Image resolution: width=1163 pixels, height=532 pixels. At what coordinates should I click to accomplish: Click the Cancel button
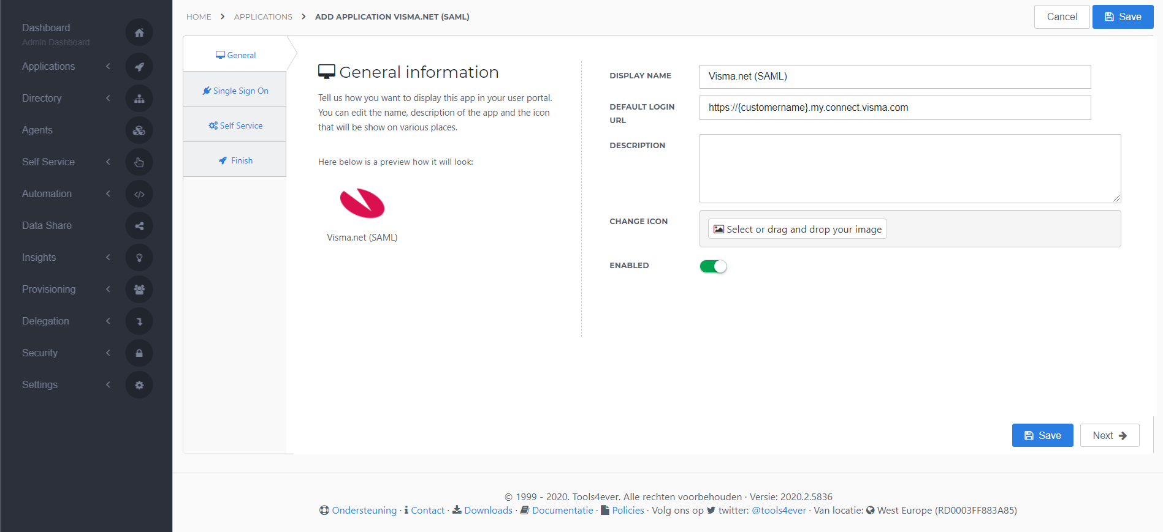click(x=1062, y=17)
